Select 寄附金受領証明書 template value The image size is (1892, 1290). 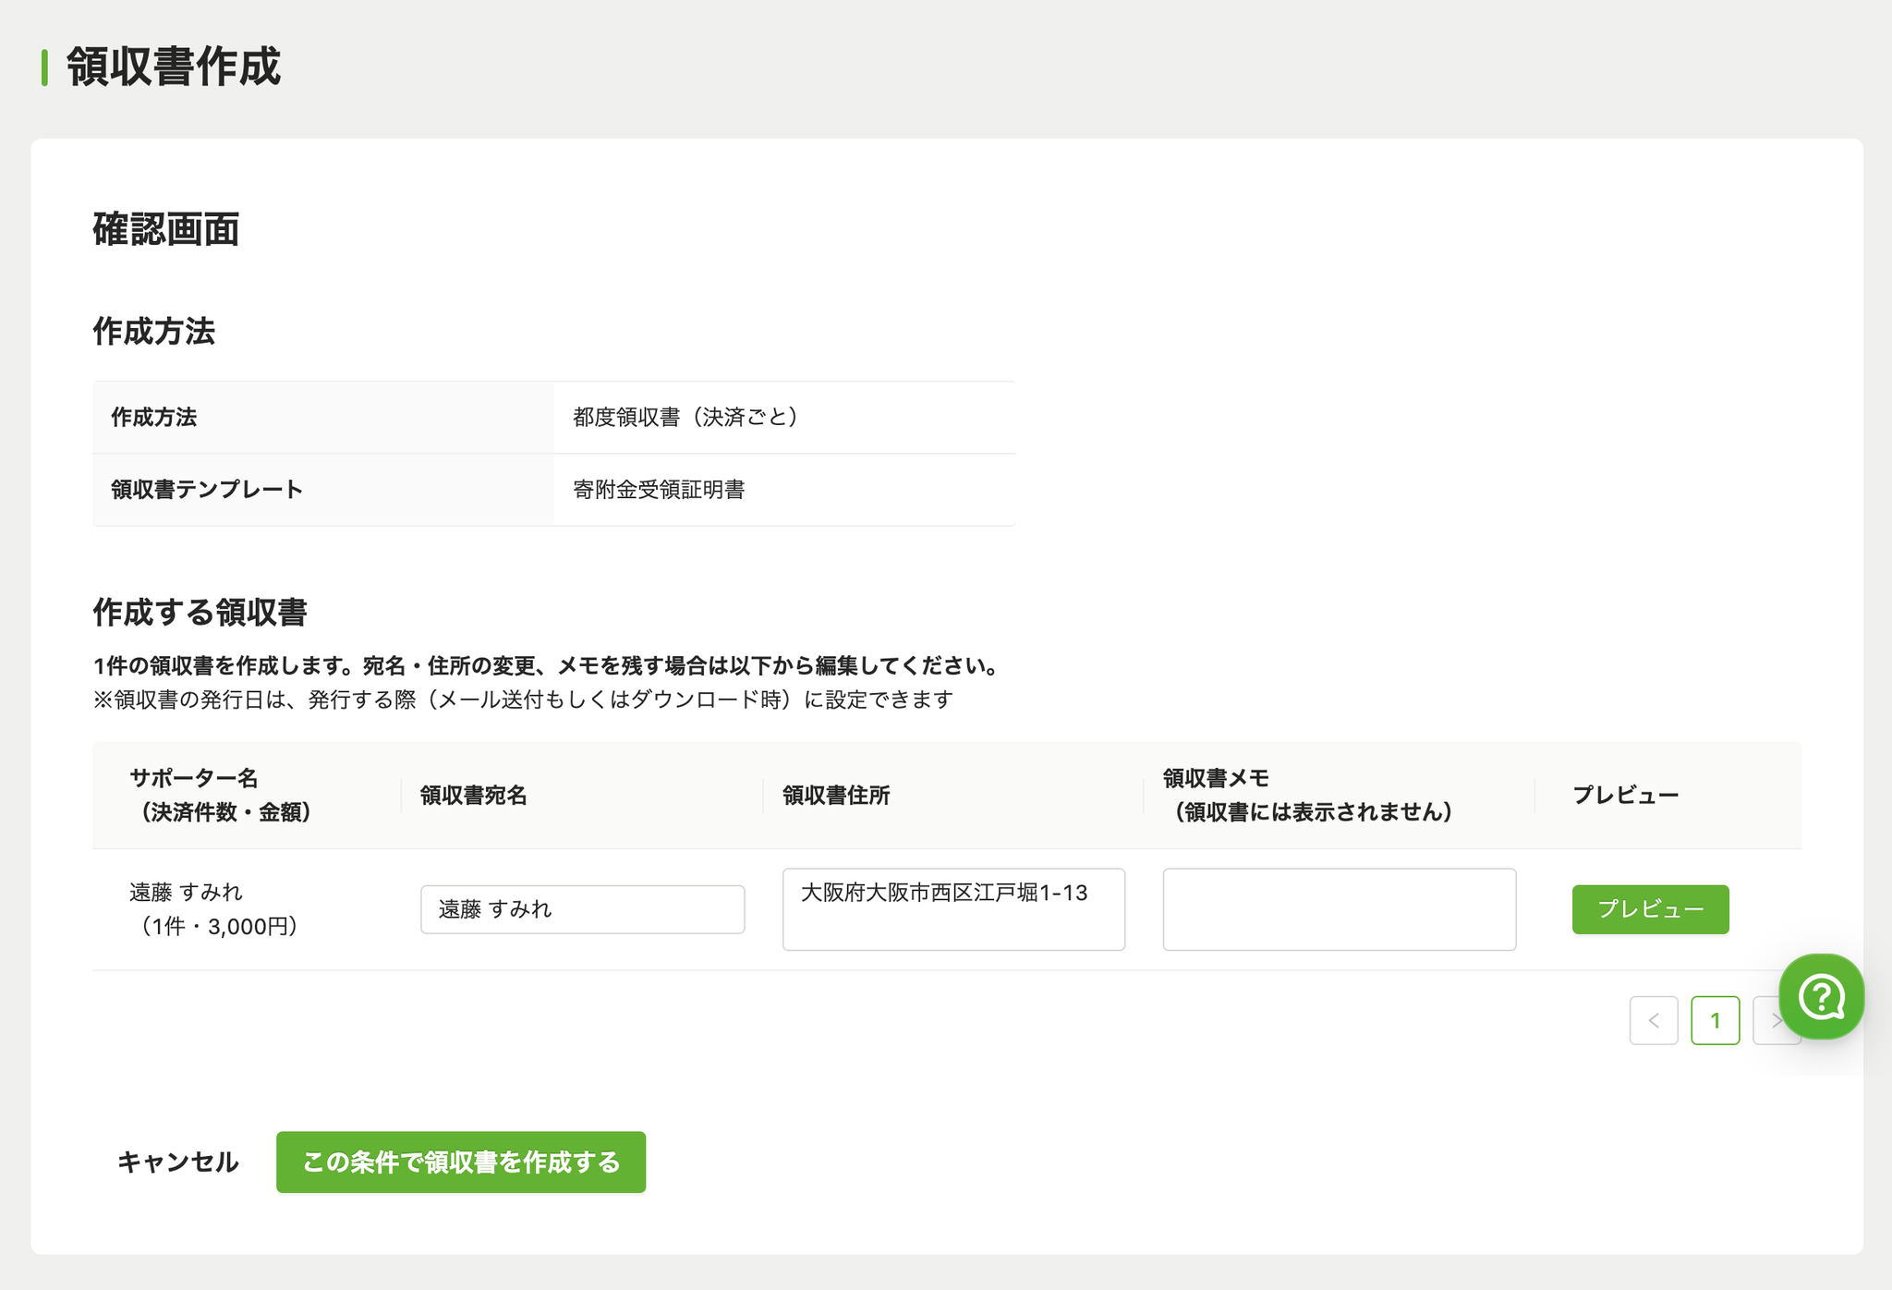[x=659, y=490]
